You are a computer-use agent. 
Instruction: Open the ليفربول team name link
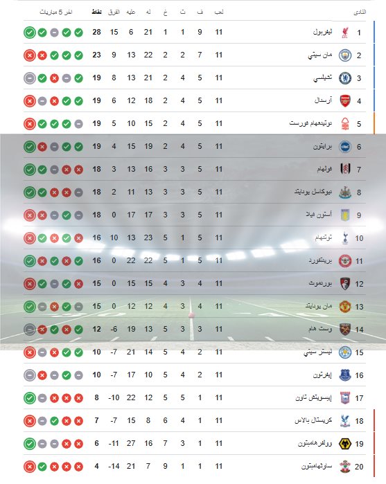tap(323, 32)
